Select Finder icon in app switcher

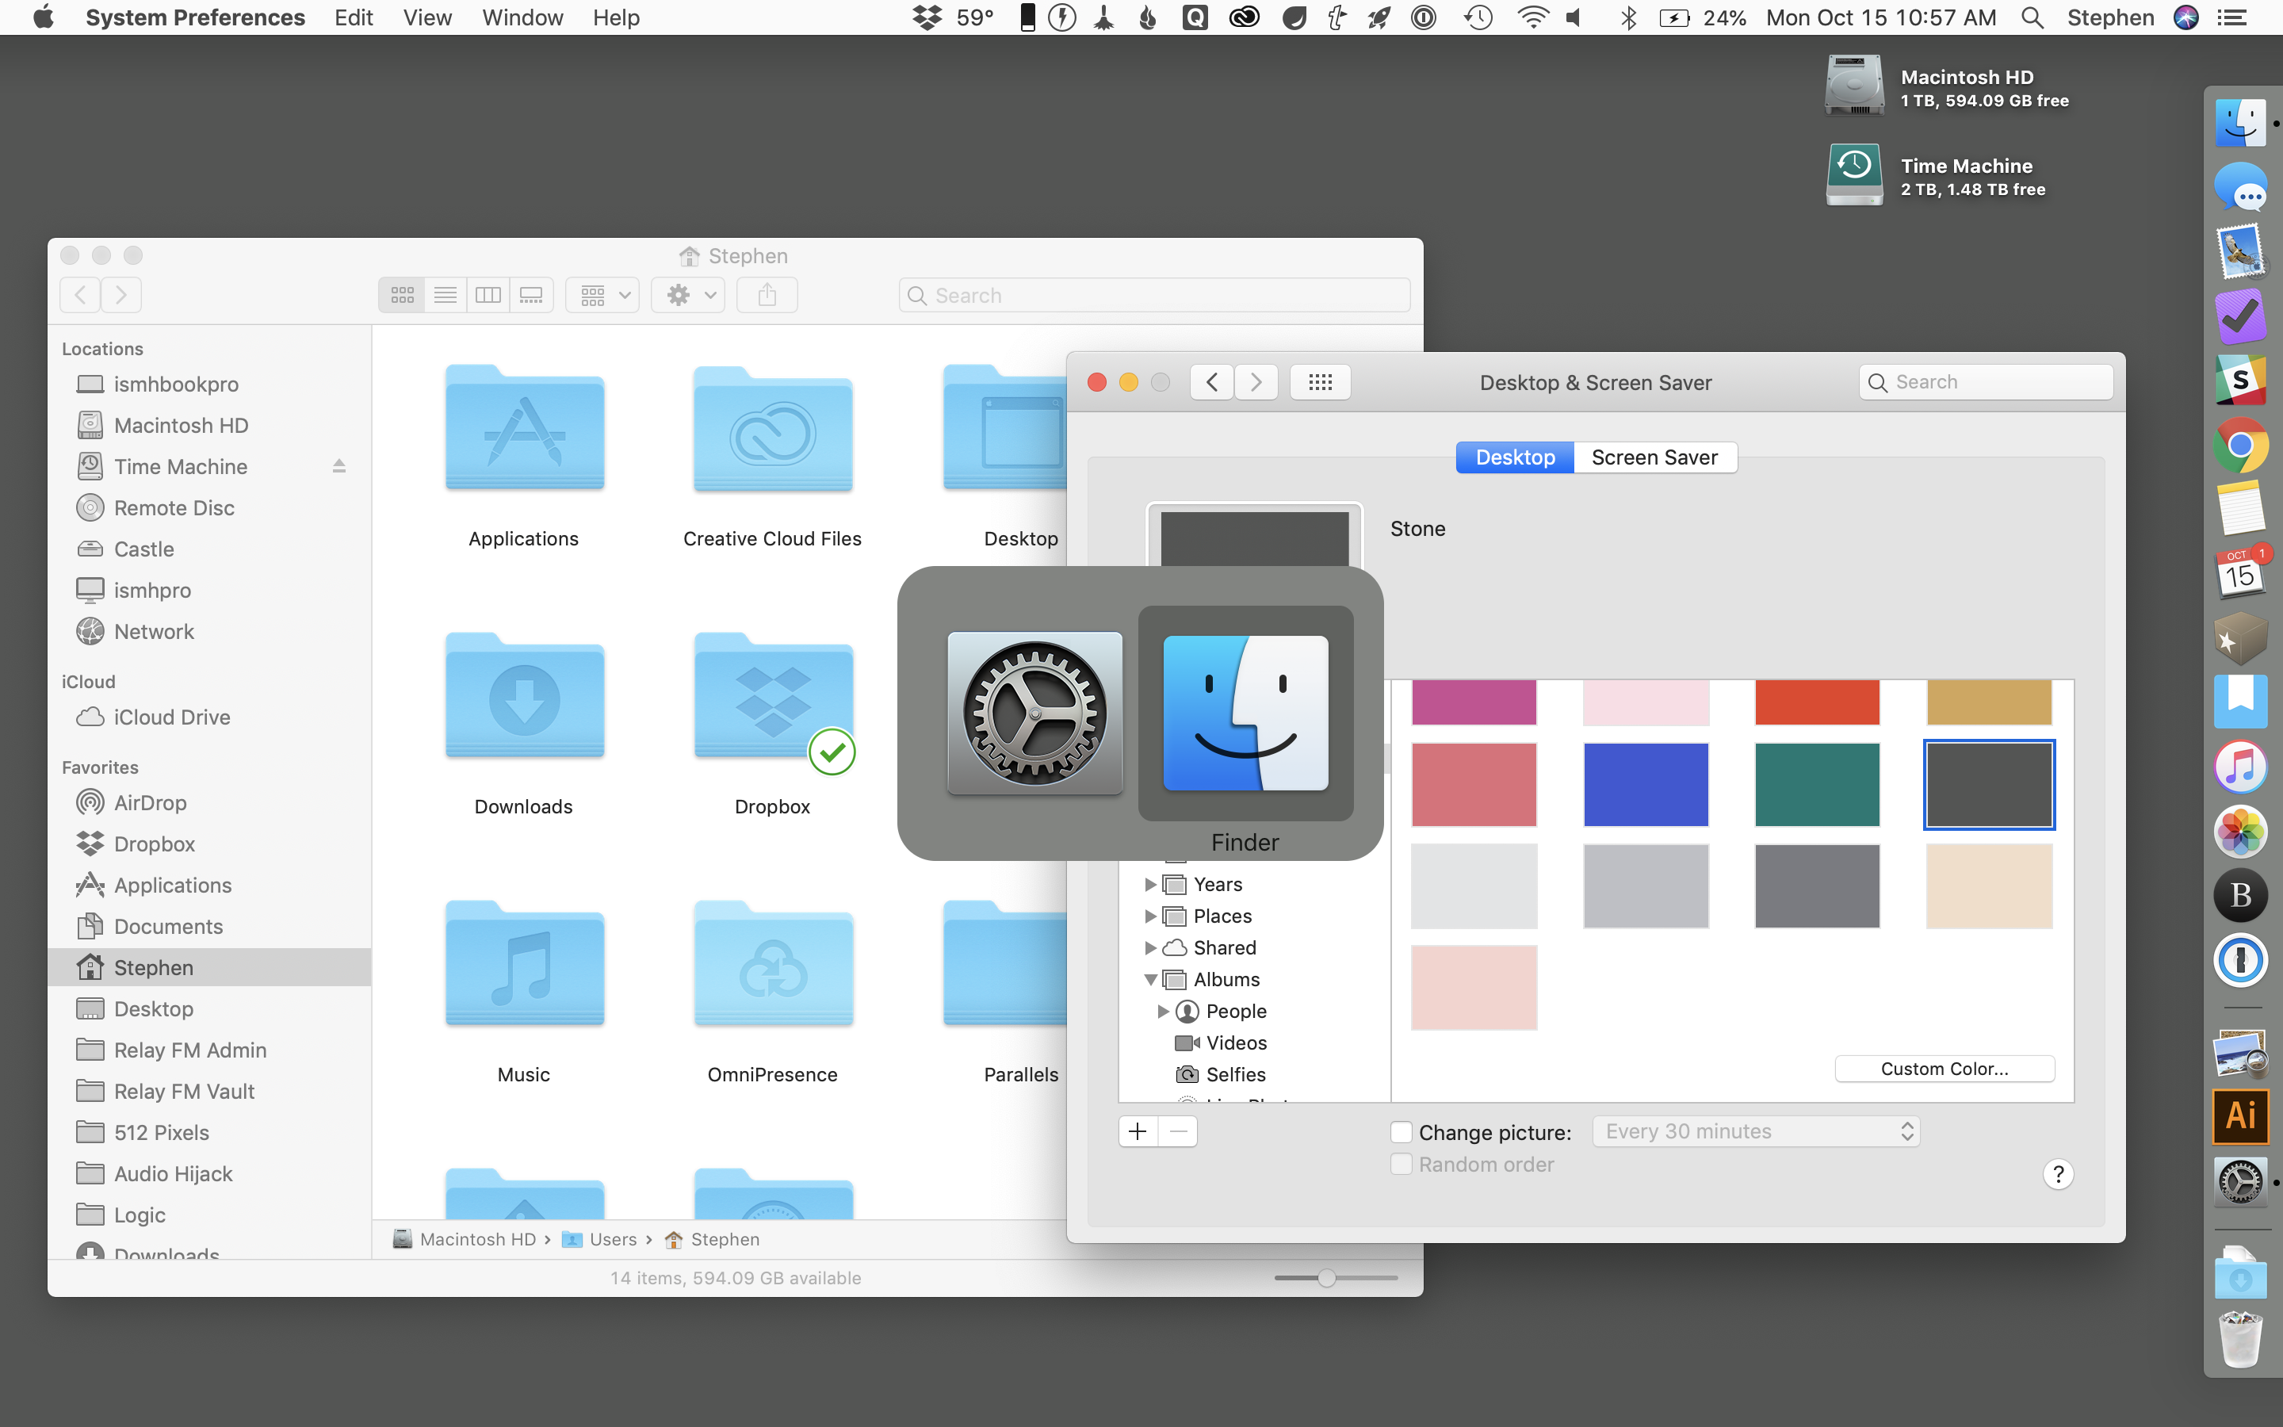1245,713
